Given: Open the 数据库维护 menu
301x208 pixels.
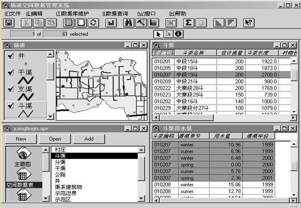Looking at the screenshot, I should tap(72, 14).
